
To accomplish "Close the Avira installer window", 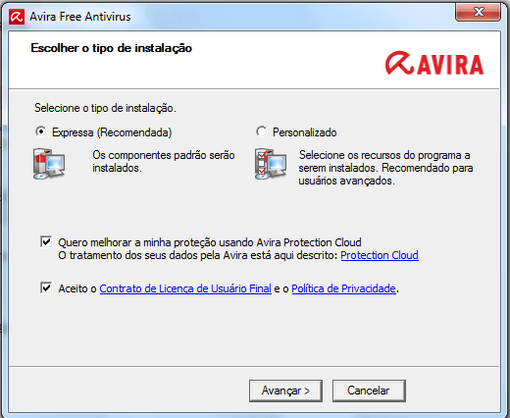I will [x=478, y=13].
